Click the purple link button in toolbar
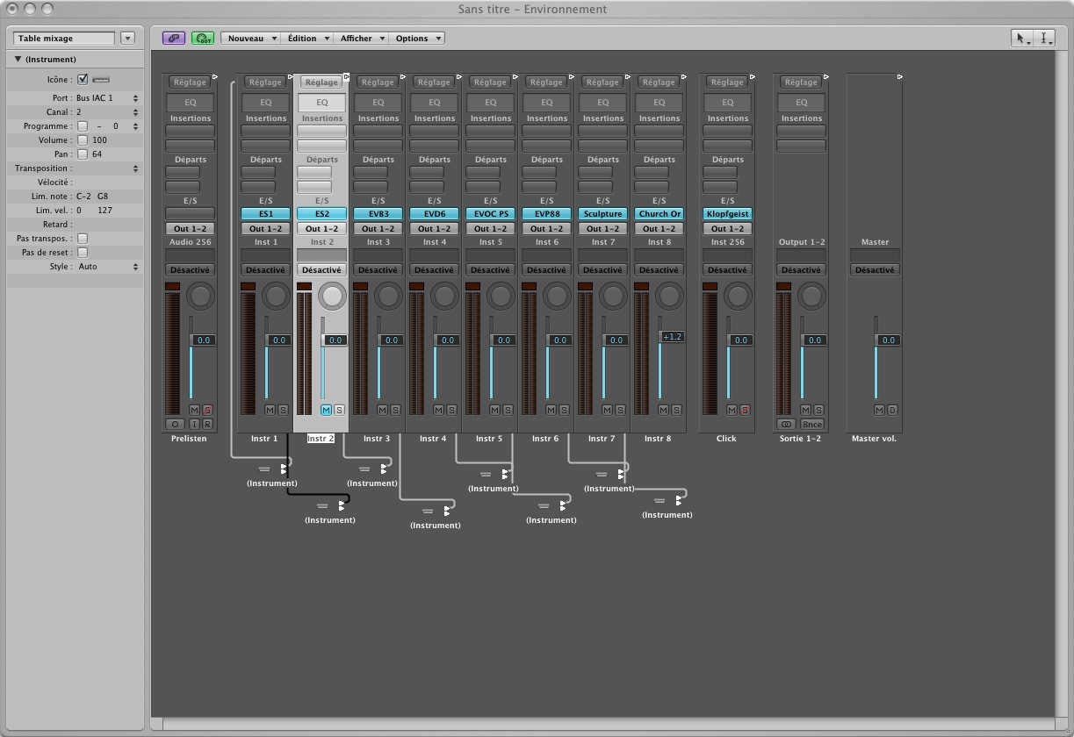This screenshot has height=737, width=1074. [174, 39]
